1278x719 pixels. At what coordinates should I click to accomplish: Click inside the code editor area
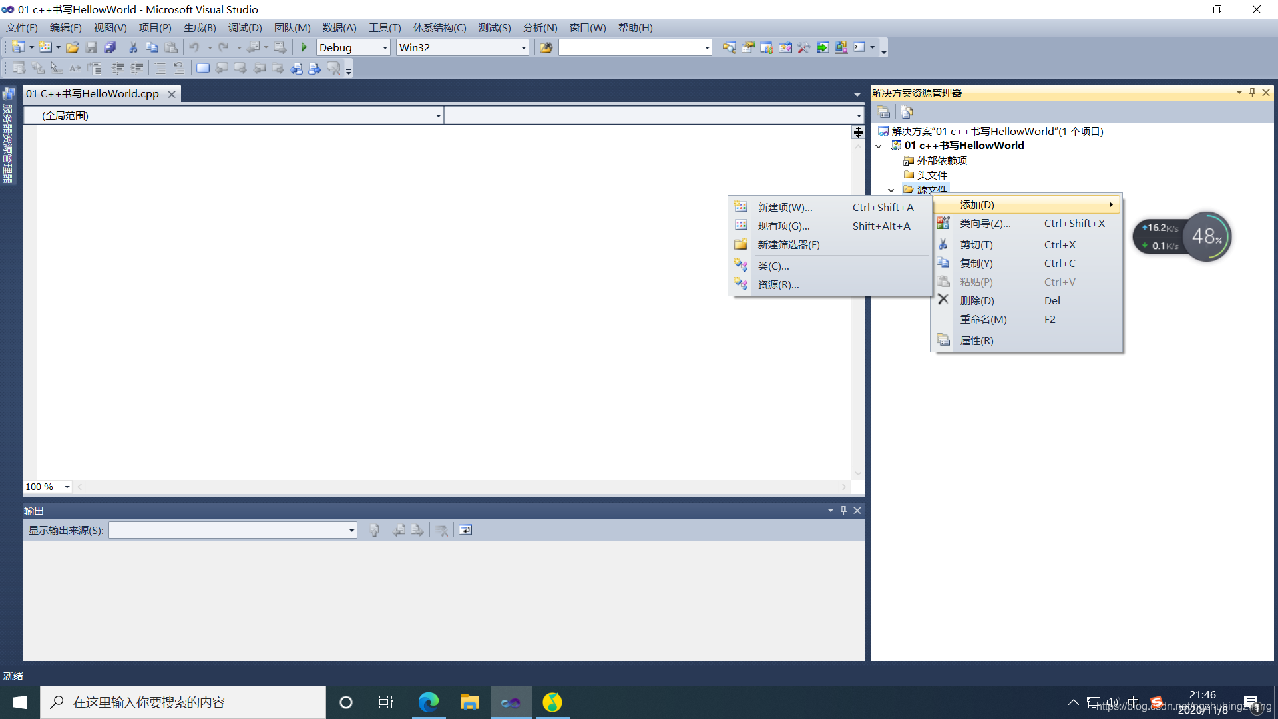[443, 302]
